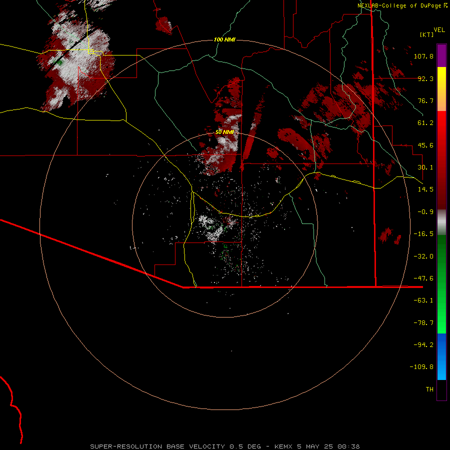Select the 92.3 velocity scale value
The height and width of the screenshot is (450, 450).
coord(425,78)
